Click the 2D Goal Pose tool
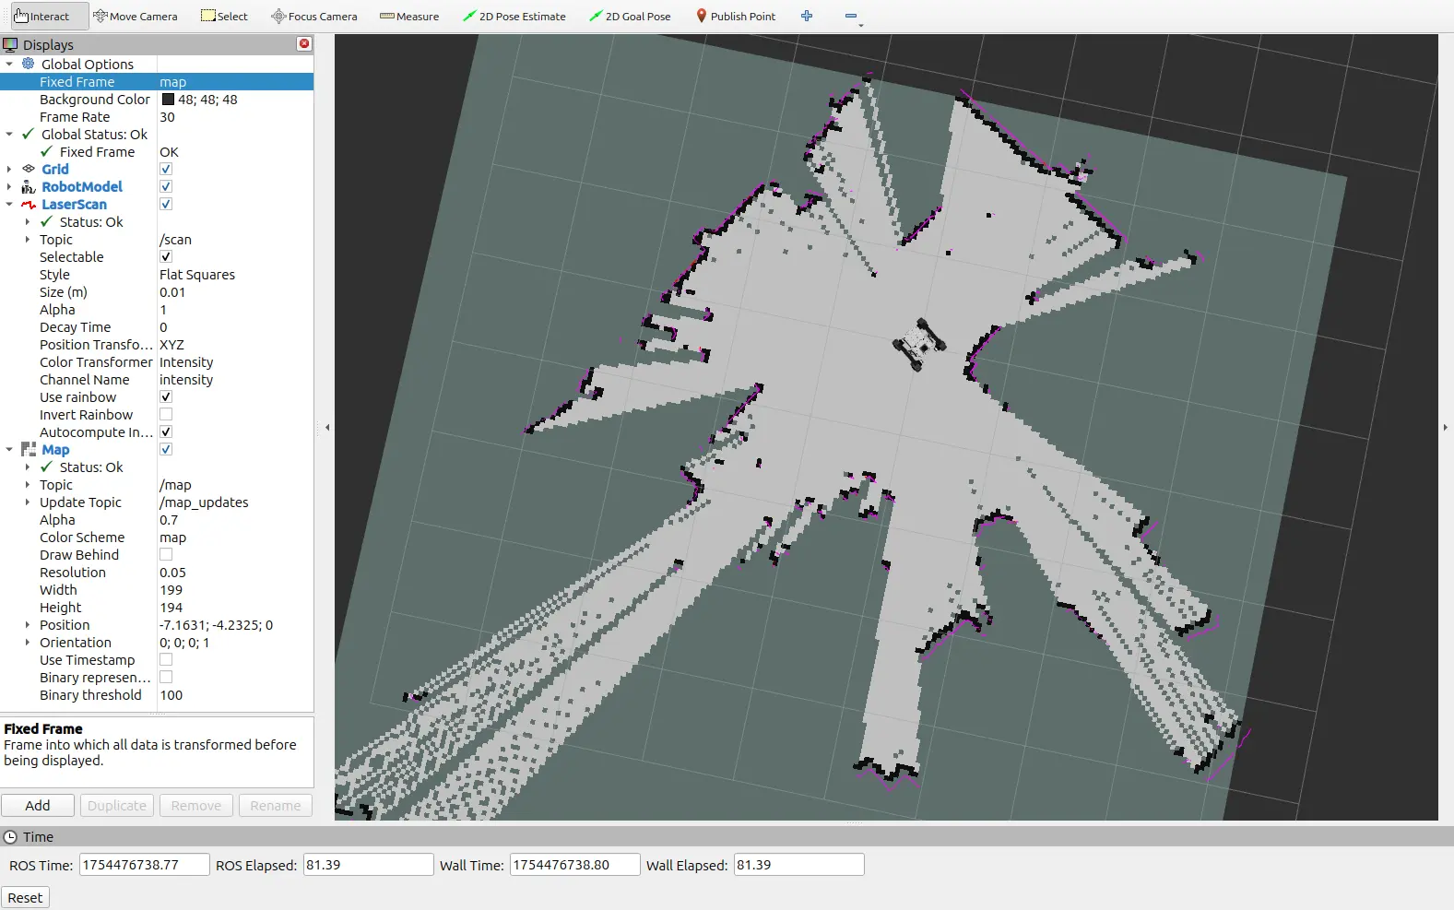Viewport: 1454px width, 910px height. coord(630,17)
